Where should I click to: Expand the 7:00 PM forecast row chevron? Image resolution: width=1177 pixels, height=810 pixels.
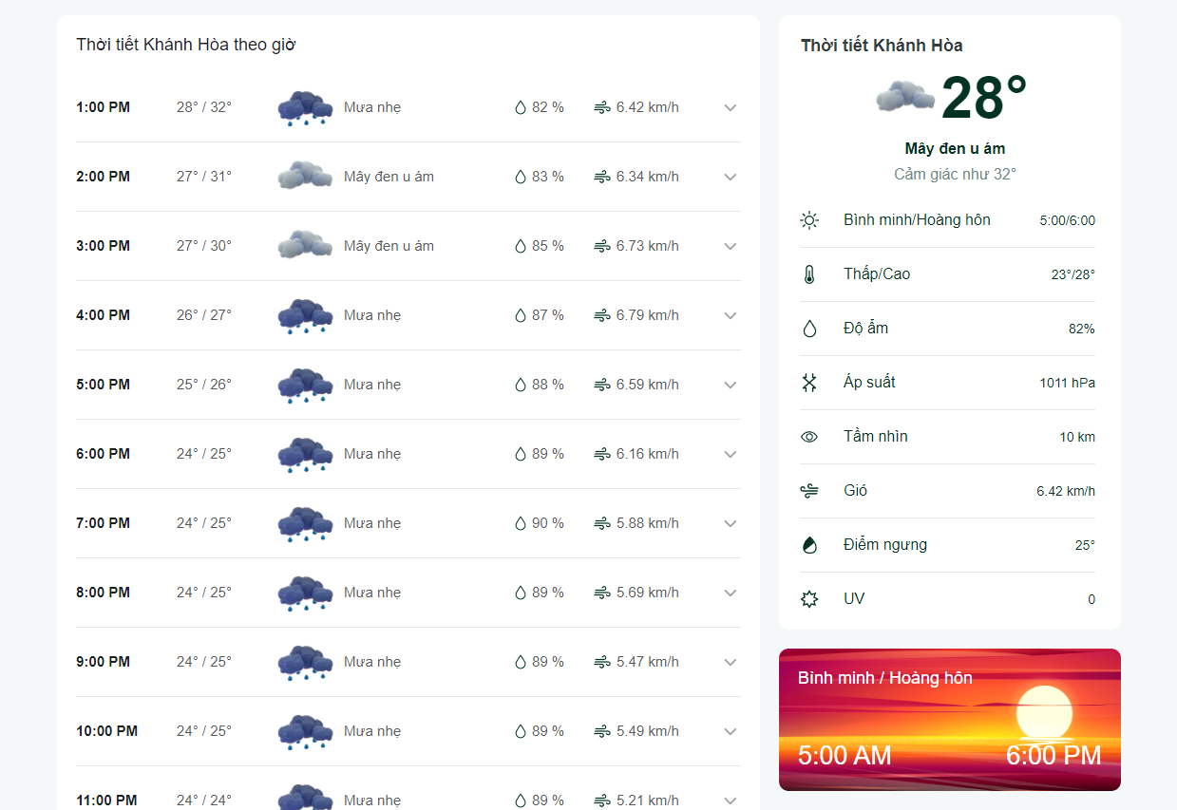point(731,523)
